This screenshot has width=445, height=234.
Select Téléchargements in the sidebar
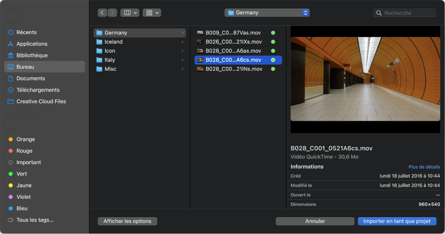38,90
